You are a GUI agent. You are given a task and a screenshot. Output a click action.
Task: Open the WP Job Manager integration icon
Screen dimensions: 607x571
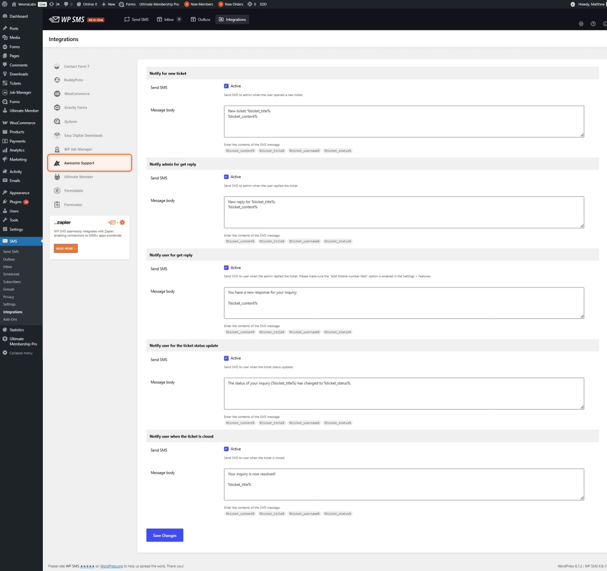pos(57,149)
